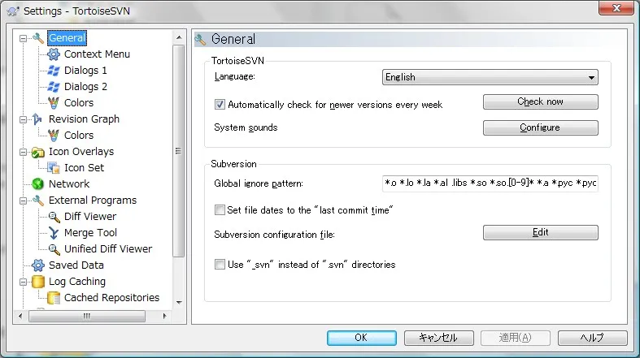
Task: Click the Network globe icon
Action: [x=37, y=184]
